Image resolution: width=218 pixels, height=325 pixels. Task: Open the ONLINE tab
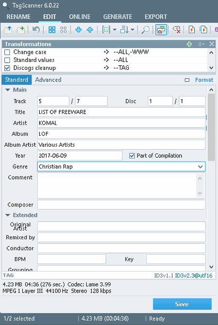(x=80, y=17)
